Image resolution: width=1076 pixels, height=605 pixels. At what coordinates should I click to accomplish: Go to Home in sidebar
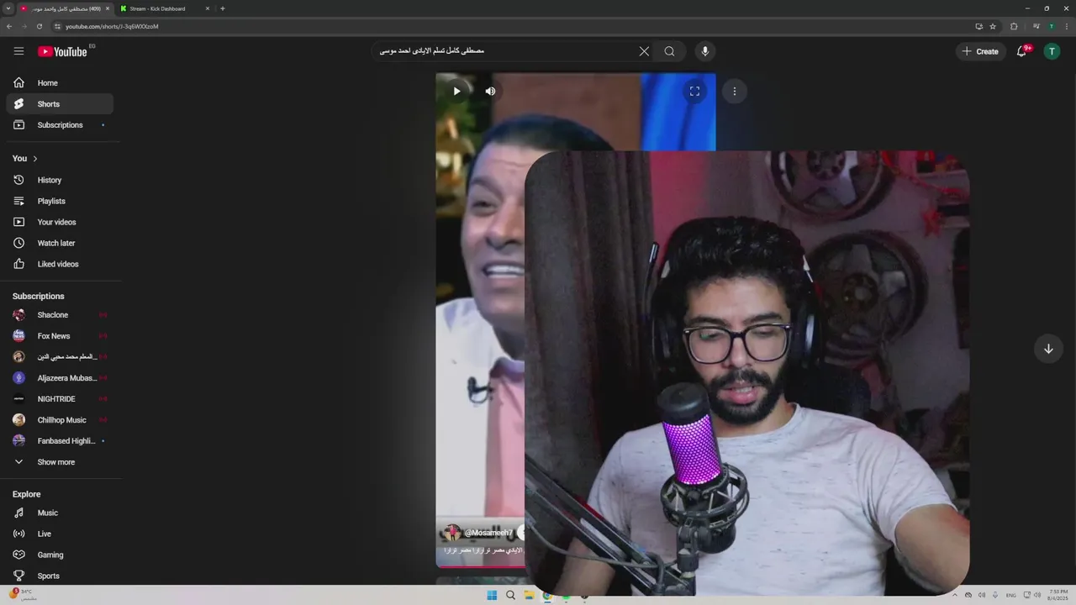coord(59,83)
